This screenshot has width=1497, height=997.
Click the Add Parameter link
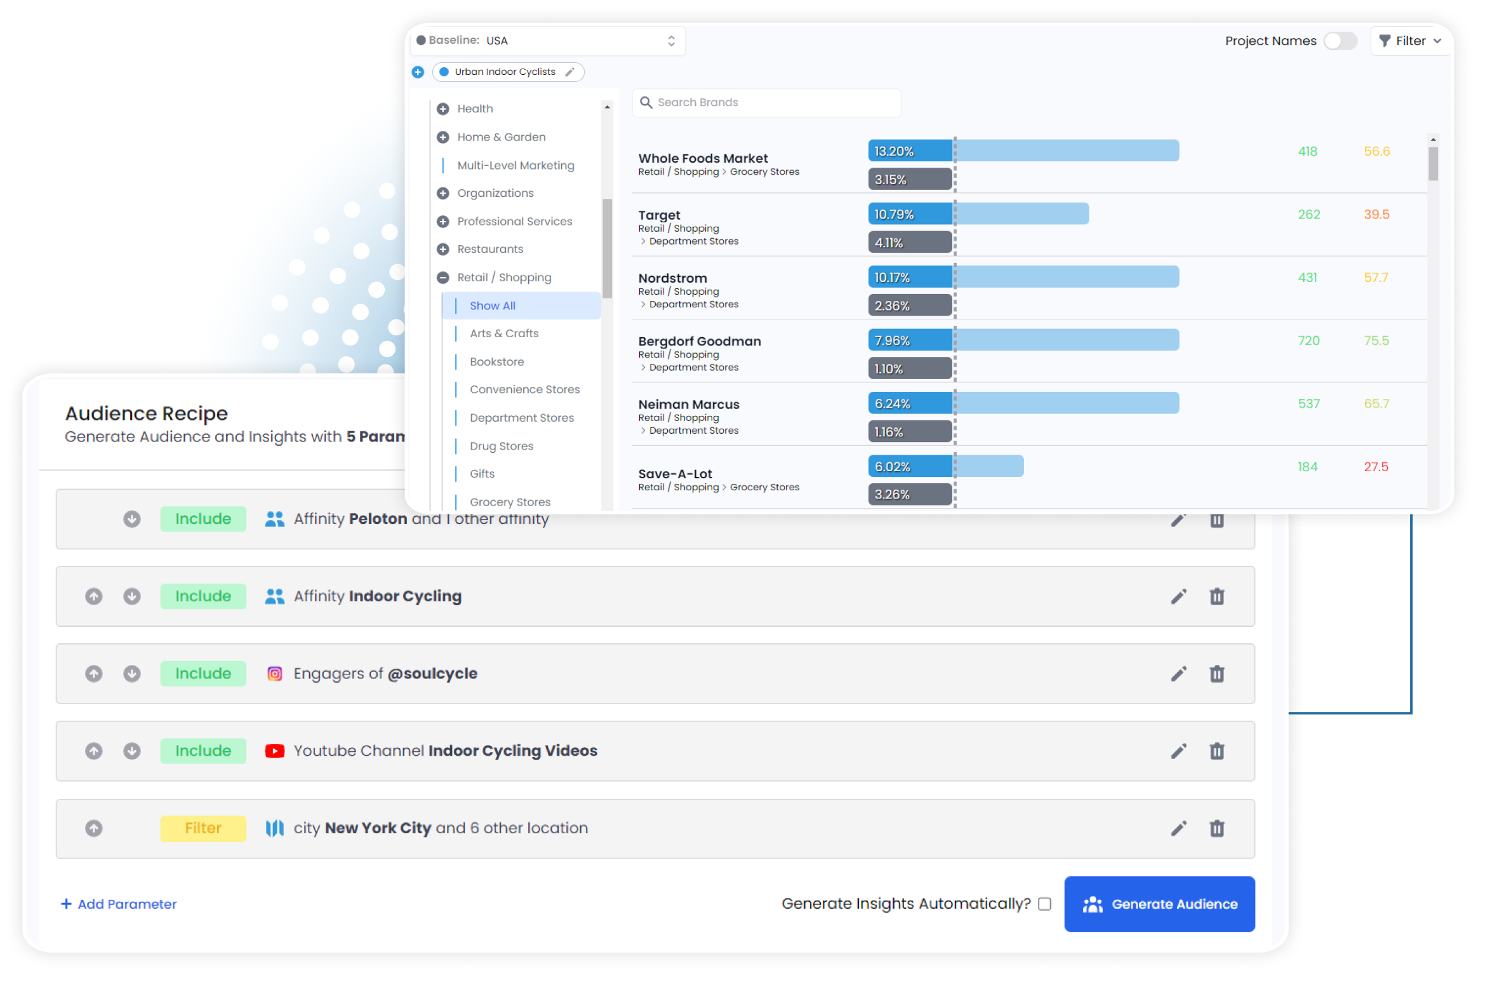(119, 904)
